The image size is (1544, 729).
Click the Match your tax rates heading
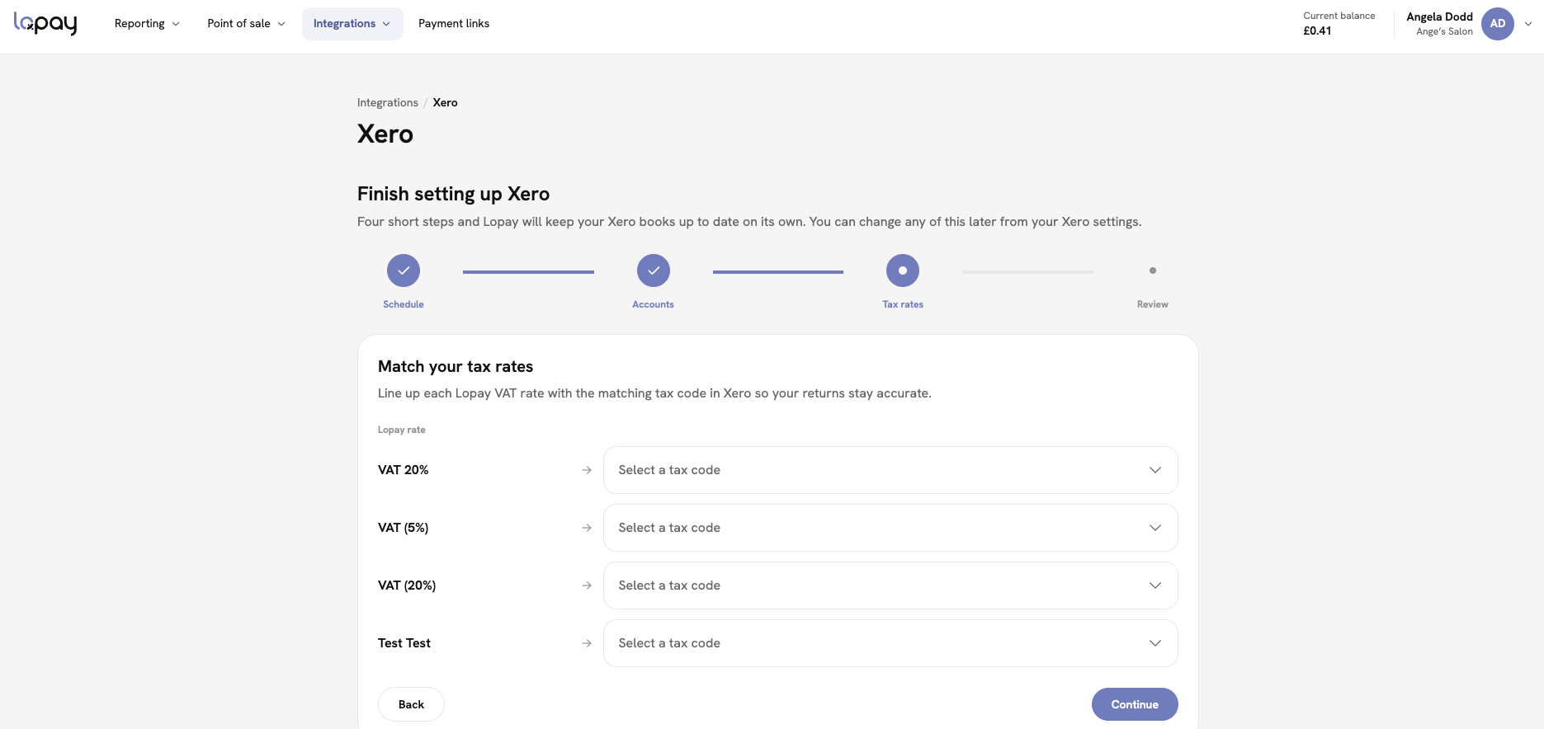[x=456, y=367]
